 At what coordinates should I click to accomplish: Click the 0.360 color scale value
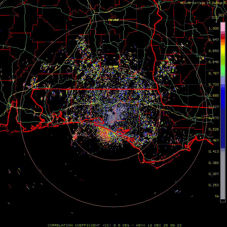click(214, 163)
